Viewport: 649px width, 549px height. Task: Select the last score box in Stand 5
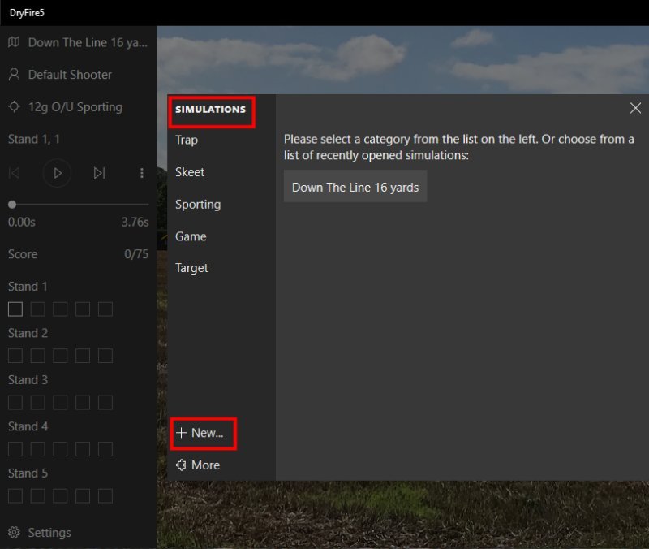[x=105, y=495]
